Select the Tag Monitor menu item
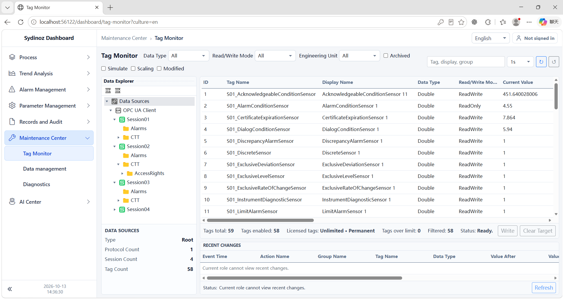563x299 pixels. click(49, 153)
